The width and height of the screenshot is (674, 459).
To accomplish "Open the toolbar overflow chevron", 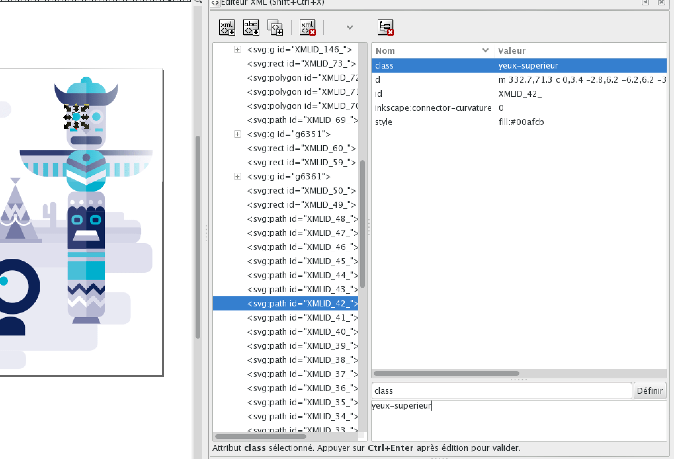I will click(349, 27).
